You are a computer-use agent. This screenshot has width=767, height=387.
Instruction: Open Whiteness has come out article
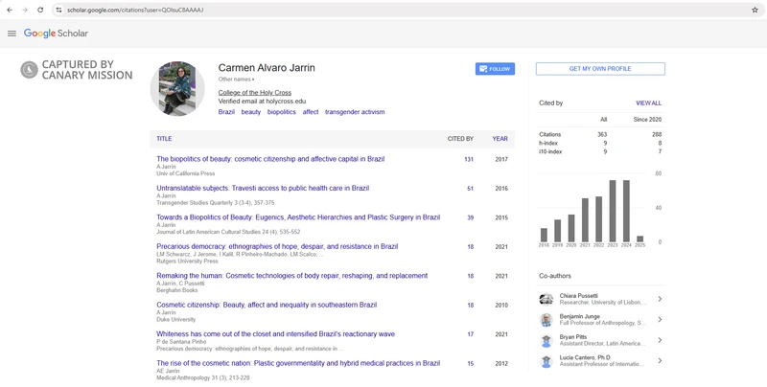pos(275,334)
